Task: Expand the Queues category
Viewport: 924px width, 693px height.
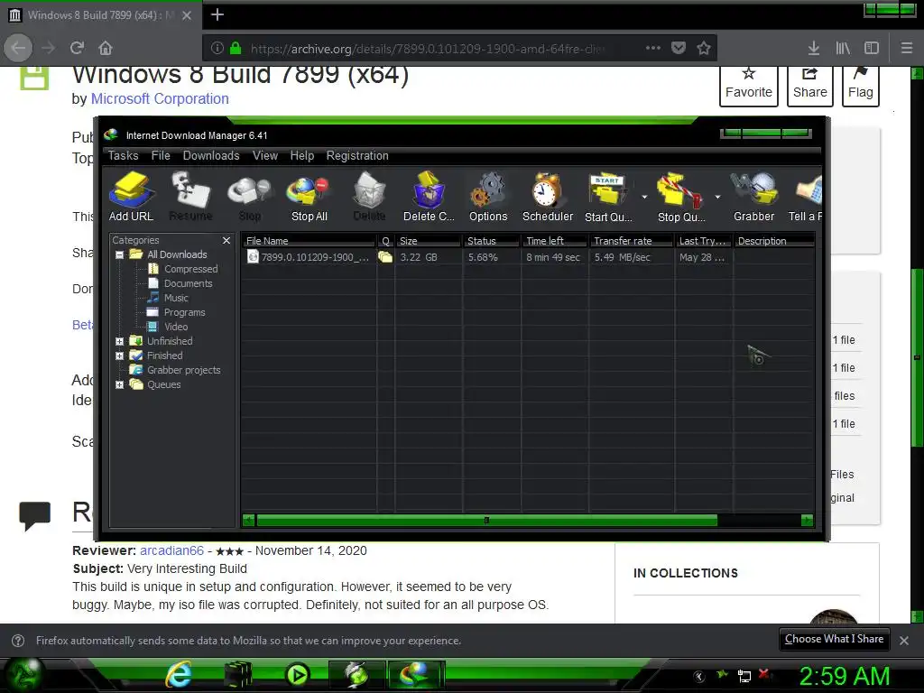Action: (x=120, y=384)
